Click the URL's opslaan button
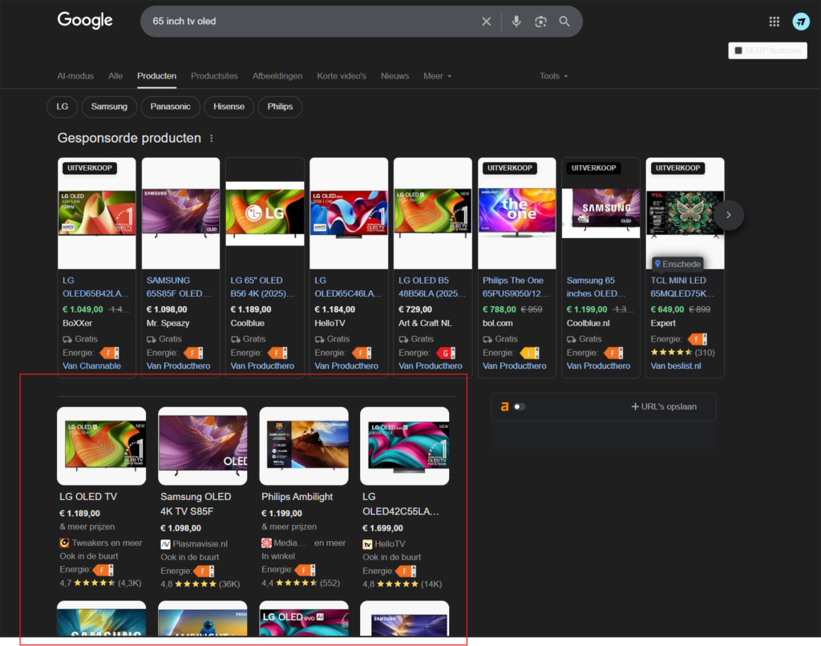821x646 pixels. pyautogui.click(x=663, y=407)
